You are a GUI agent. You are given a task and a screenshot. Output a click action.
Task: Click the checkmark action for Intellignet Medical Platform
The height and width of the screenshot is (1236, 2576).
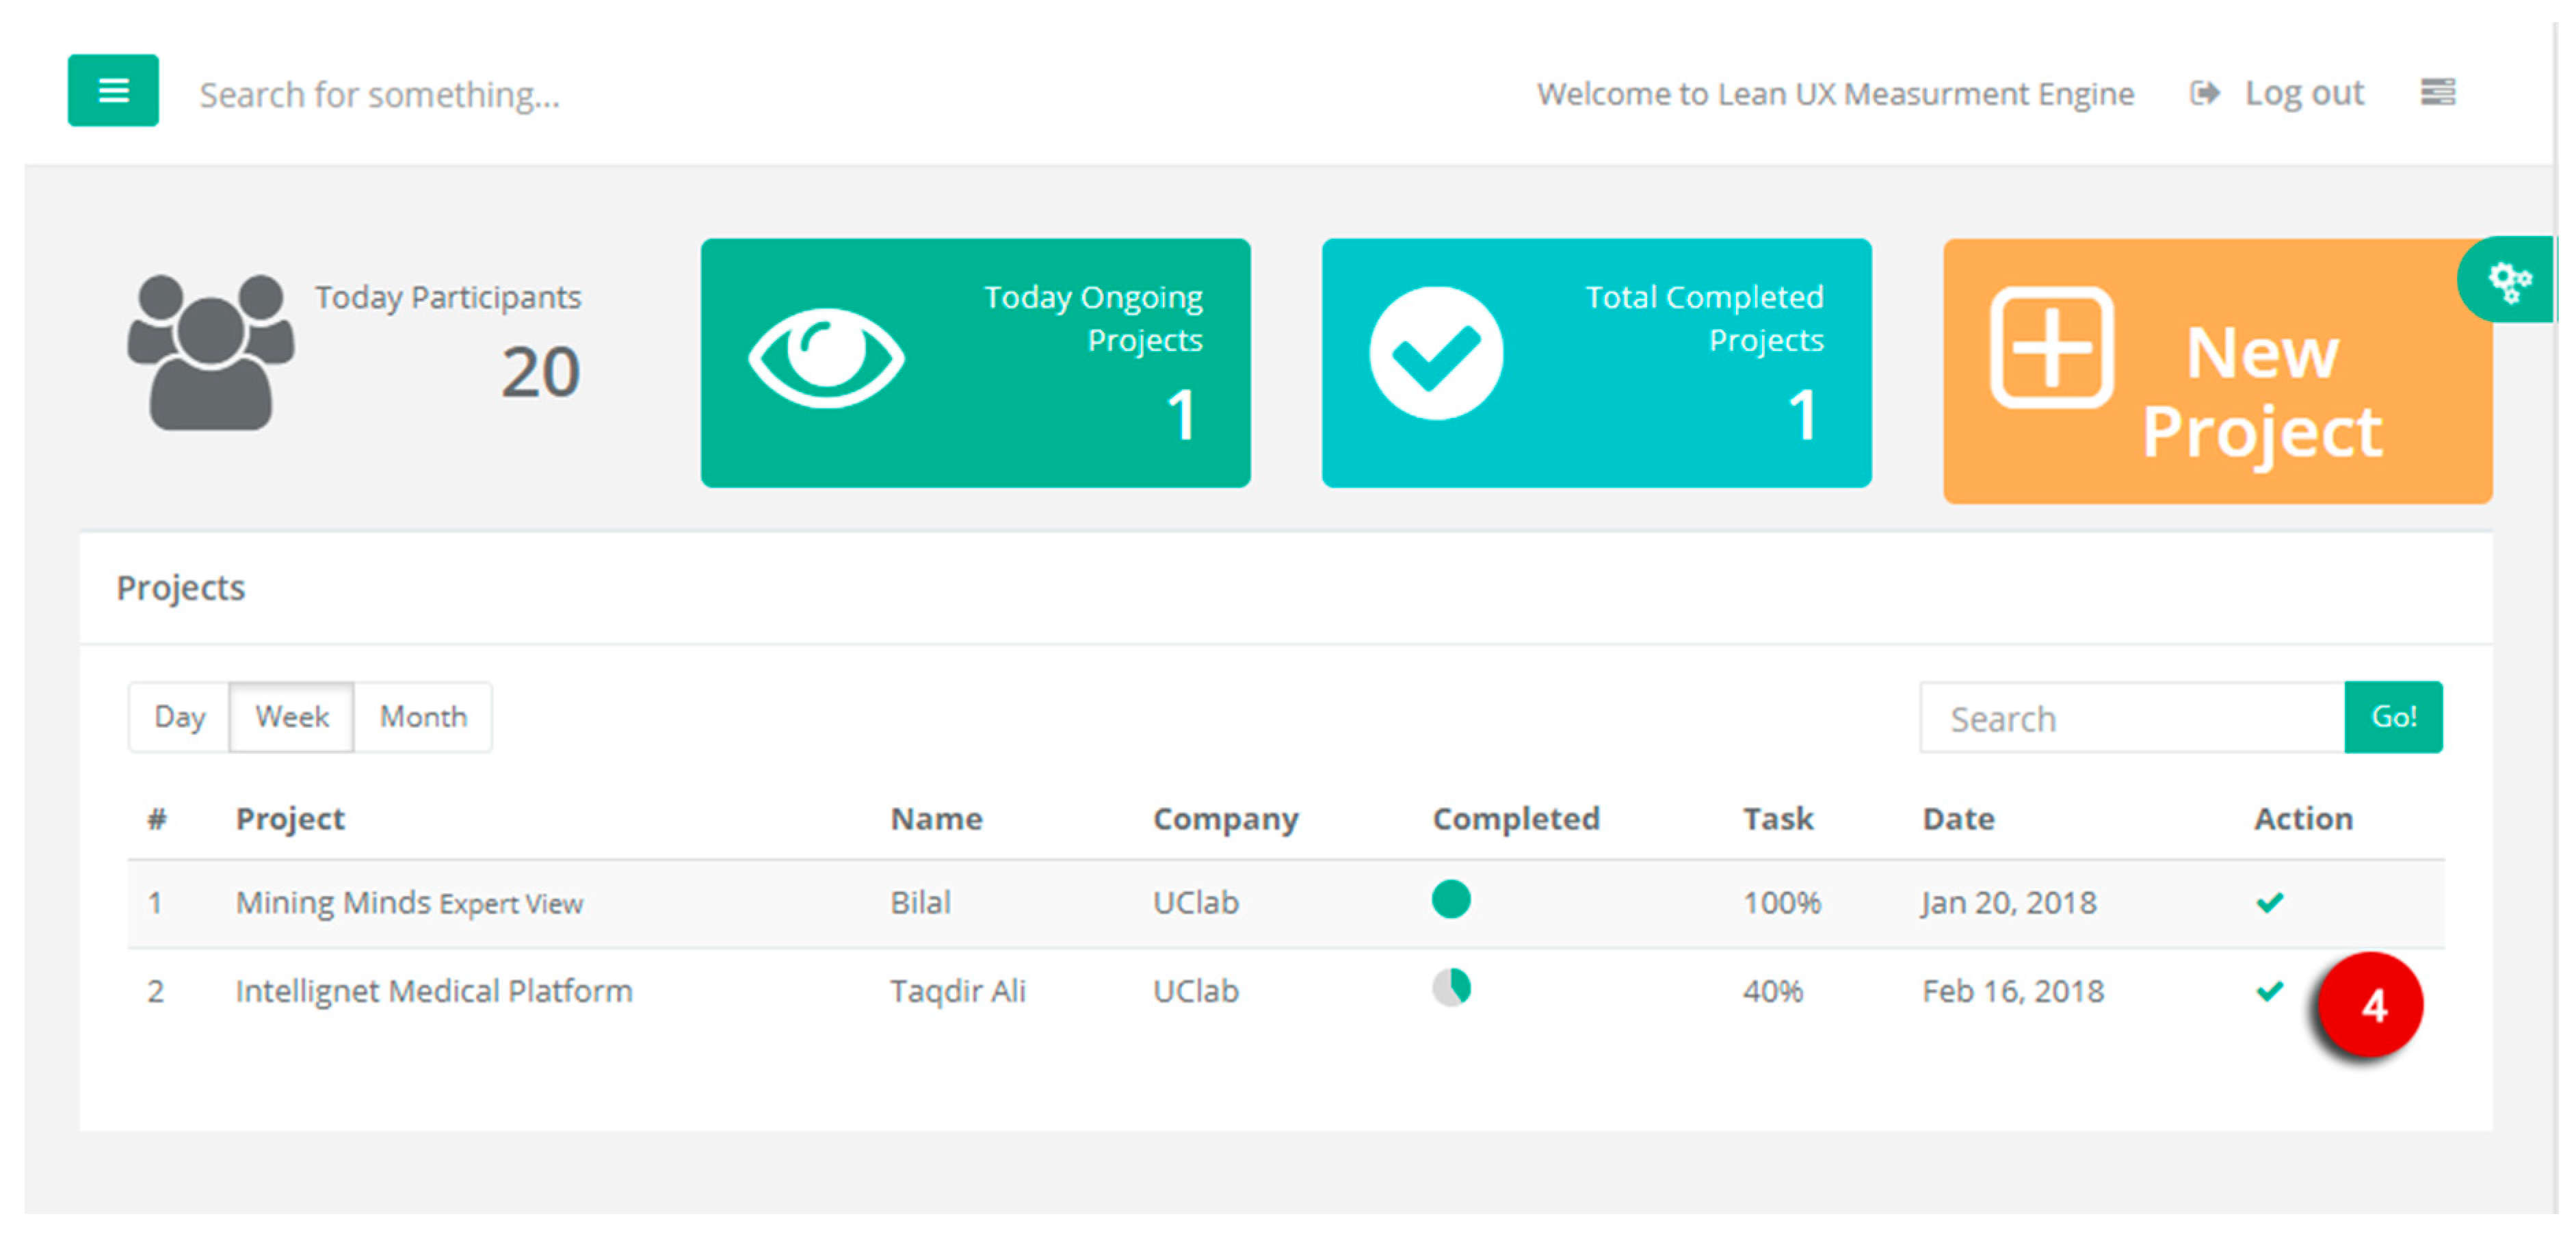pyautogui.click(x=2269, y=991)
